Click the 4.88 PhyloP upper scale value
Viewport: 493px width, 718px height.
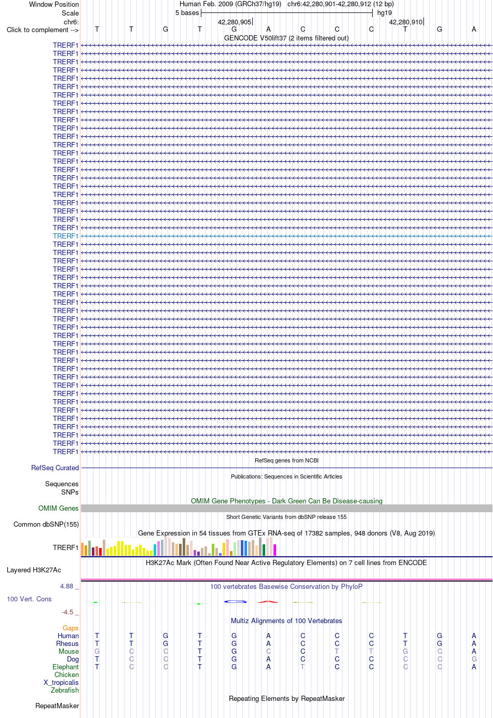[x=66, y=586]
